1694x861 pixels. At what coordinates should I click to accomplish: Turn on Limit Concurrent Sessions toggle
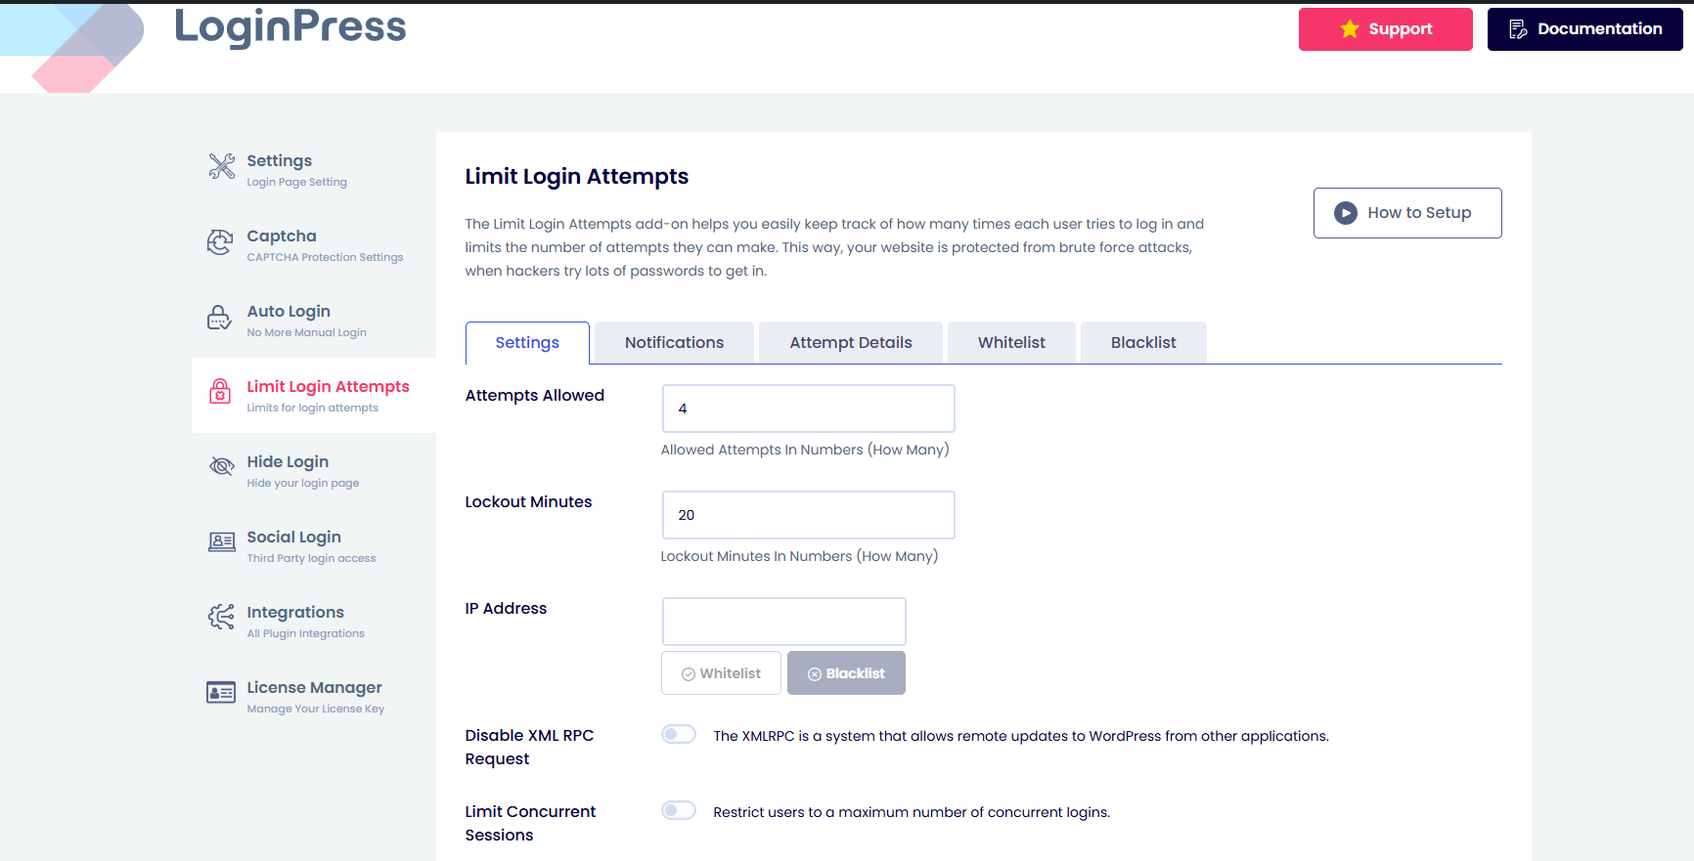(x=679, y=811)
